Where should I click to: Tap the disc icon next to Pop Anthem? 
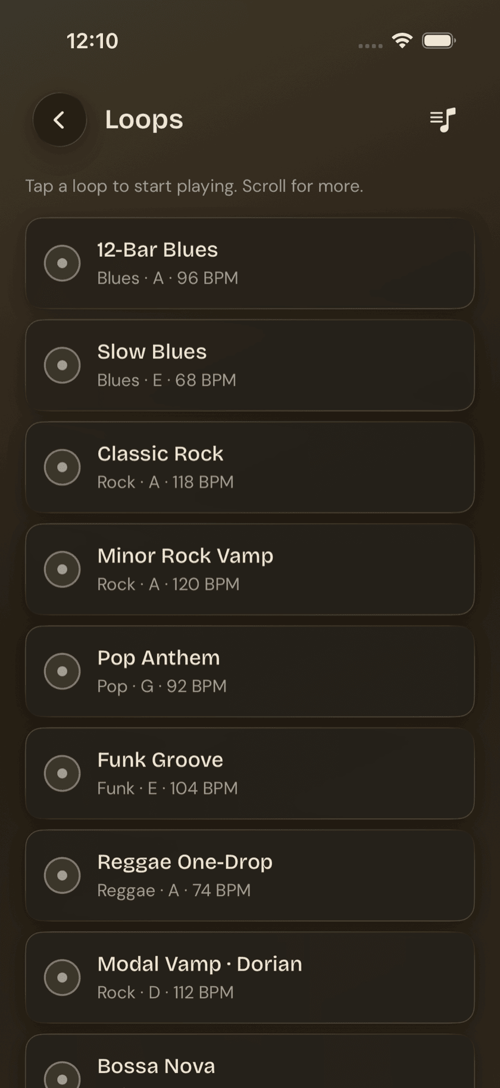pyautogui.click(x=62, y=672)
